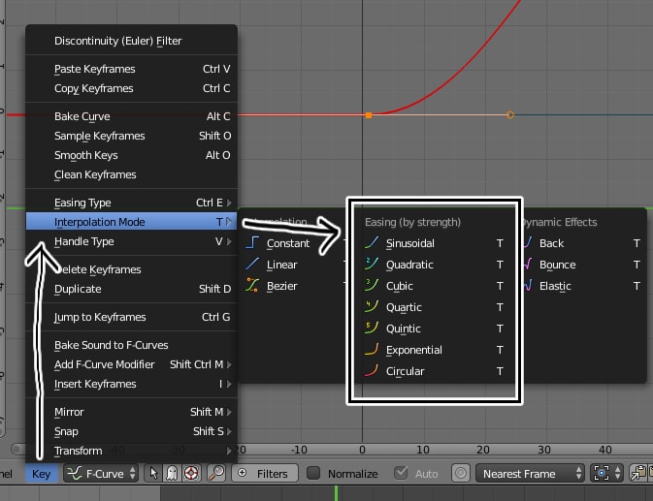The height and width of the screenshot is (501, 653).
Task: Toggle the Normalize checkbox
Action: [313, 473]
